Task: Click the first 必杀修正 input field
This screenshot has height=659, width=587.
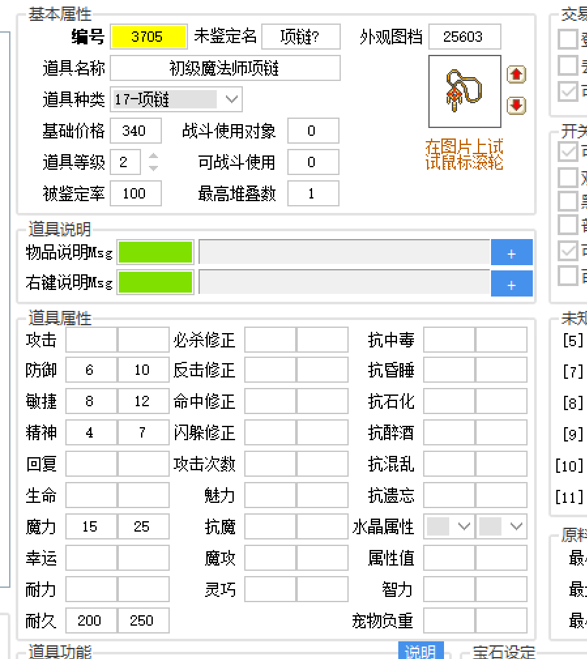Action: 270,340
